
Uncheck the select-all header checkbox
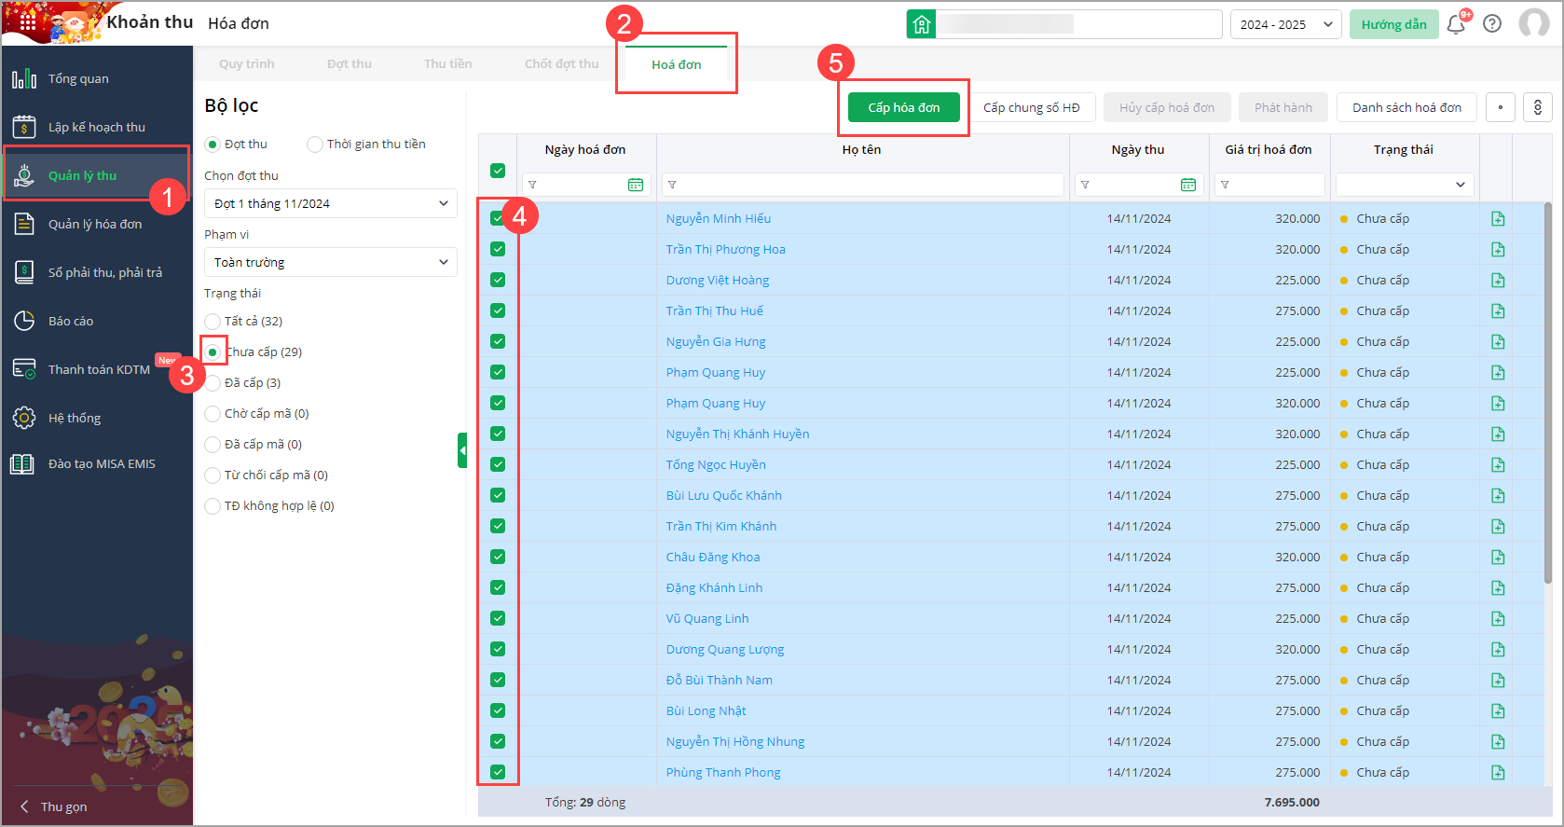(498, 171)
